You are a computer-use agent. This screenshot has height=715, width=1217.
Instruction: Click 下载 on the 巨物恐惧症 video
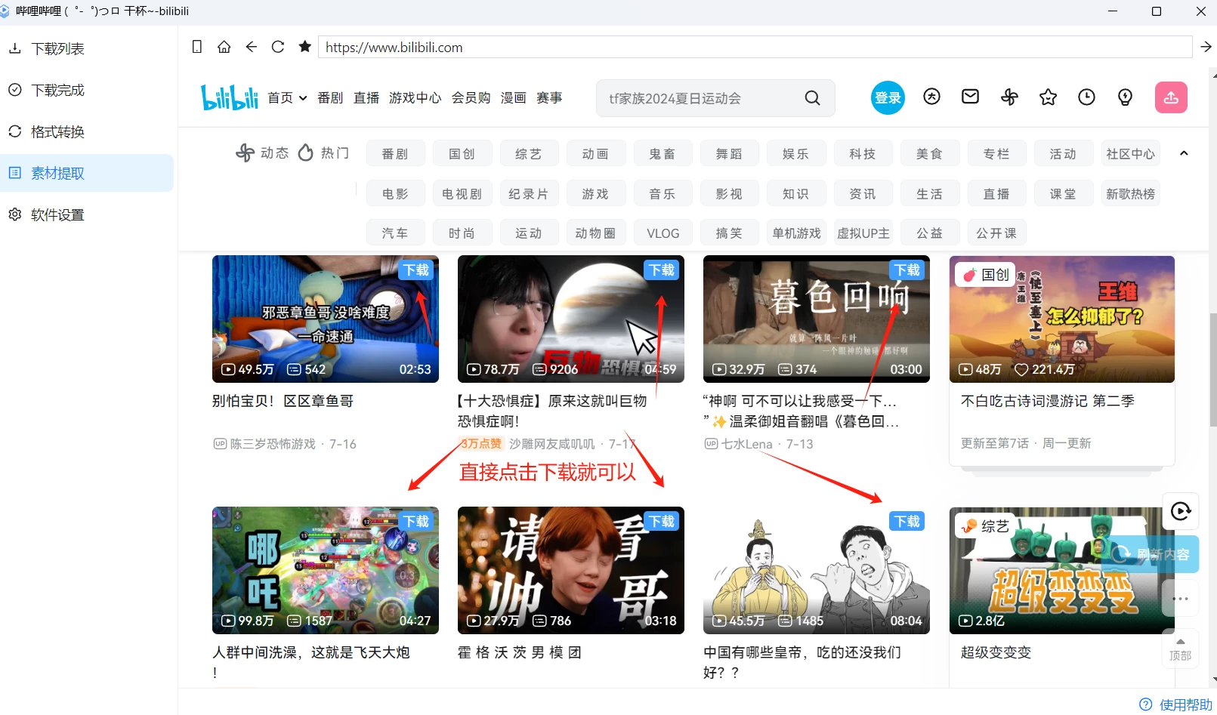(x=662, y=270)
